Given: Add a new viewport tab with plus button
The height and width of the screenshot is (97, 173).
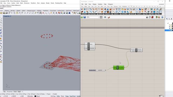Looking at the screenshot, I should [22, 92].
